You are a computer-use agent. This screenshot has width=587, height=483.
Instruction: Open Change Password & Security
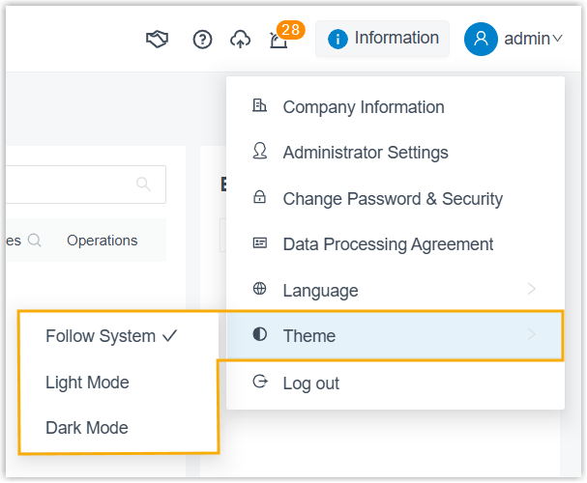pyautogui.click(x=392, y=199)
